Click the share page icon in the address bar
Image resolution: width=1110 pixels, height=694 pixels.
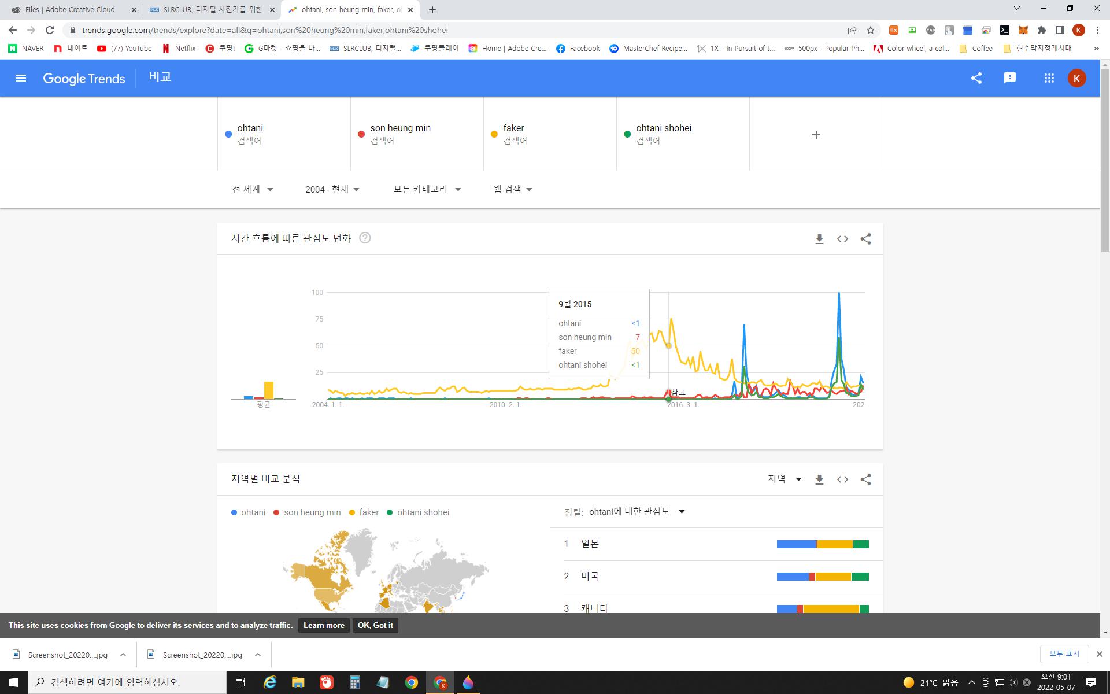[x=852, y=30]
